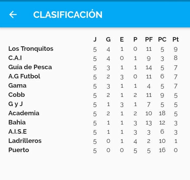
Task: Click the G column header
Action: (108, 39)
